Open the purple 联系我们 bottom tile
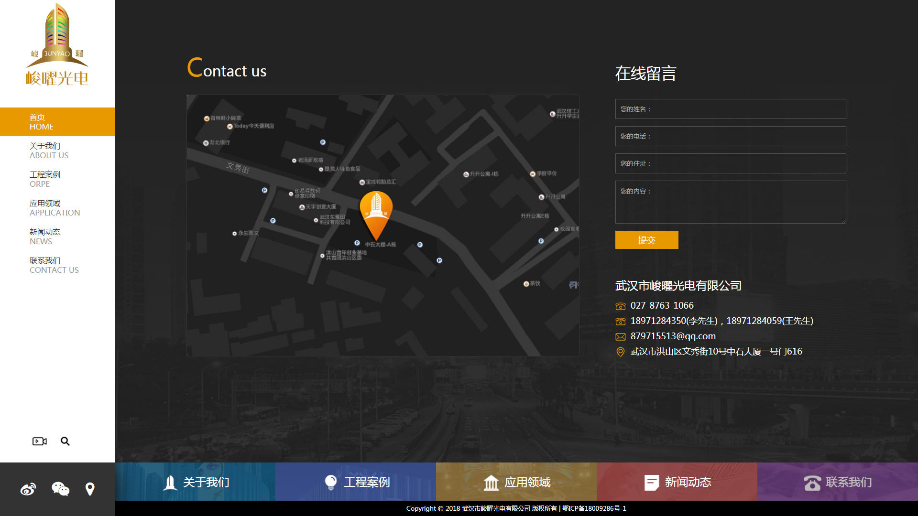This screenshot has width=918, height=516. (x=838, y=482)
